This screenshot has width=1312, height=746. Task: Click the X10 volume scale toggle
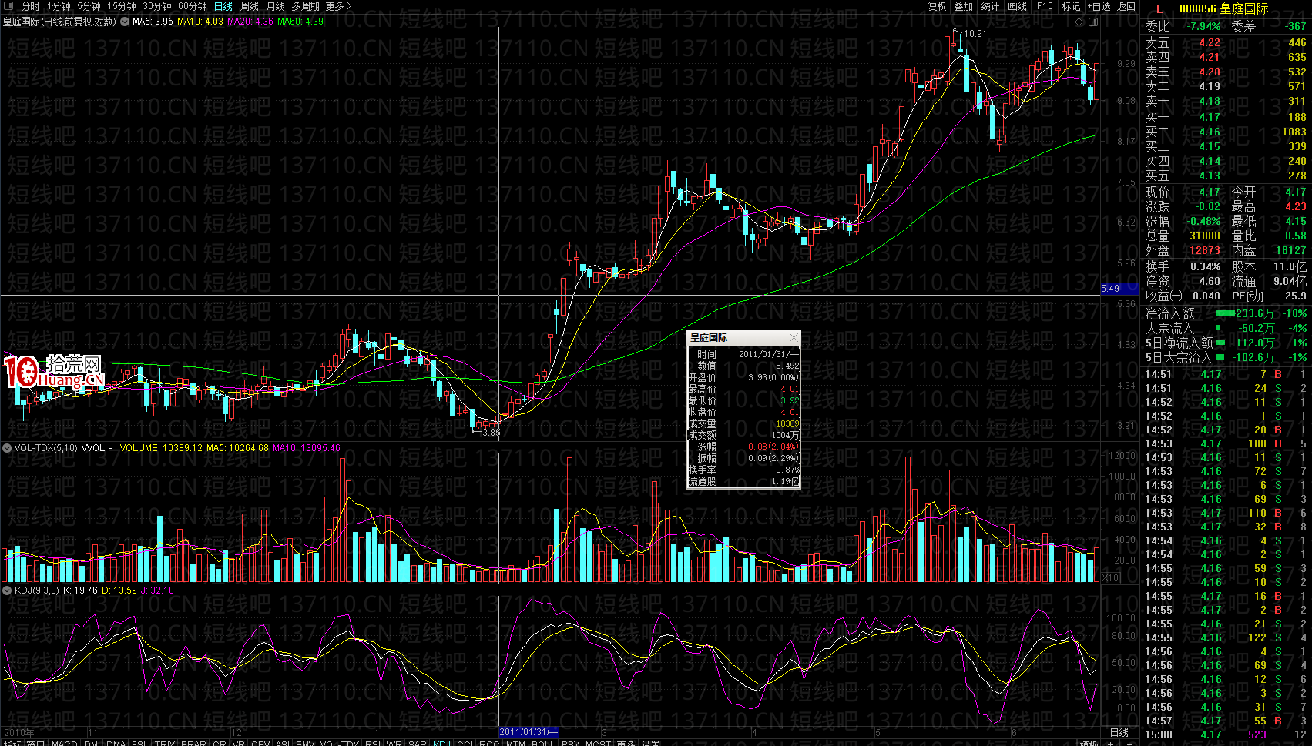tap(1110, 577)
